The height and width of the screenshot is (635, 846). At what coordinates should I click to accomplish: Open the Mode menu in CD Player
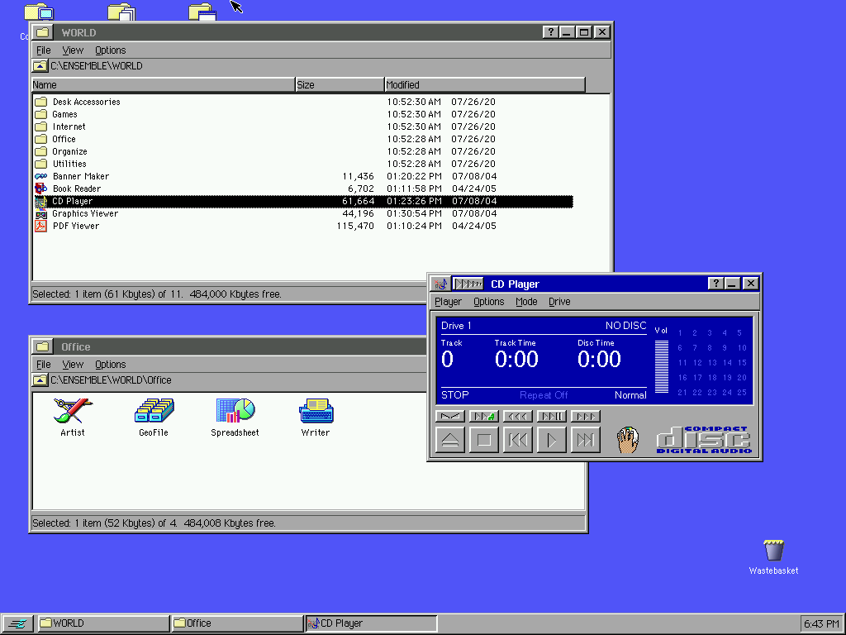pos(526,301)
